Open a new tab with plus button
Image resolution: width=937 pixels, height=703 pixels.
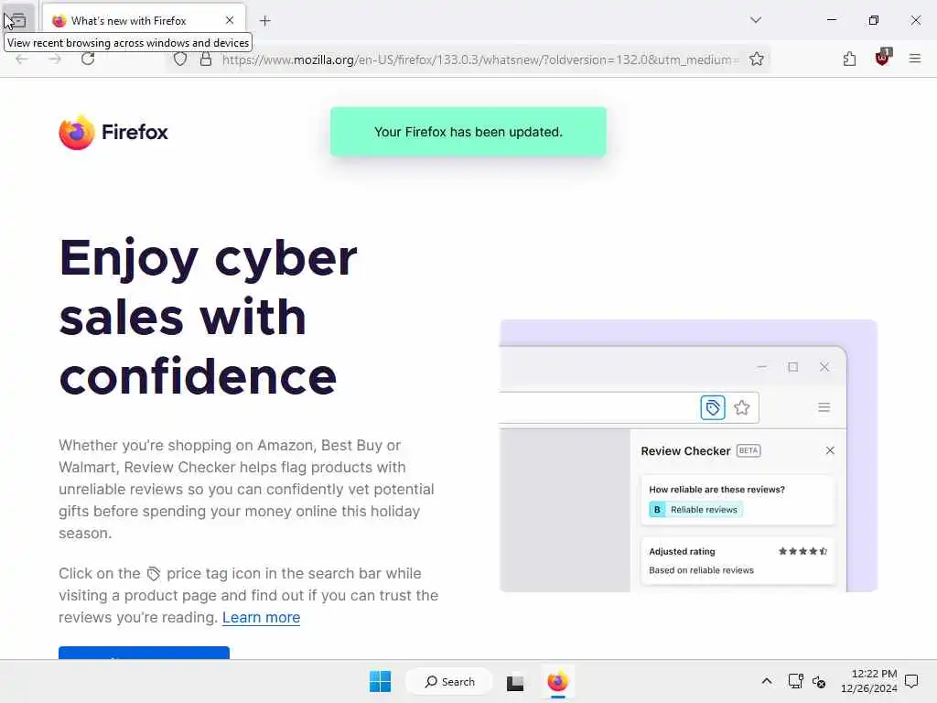click(265, 21)
